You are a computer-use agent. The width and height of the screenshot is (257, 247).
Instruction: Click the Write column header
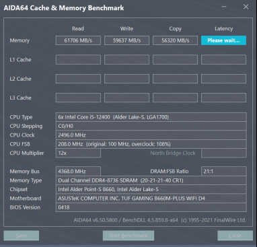pos(126,29)
